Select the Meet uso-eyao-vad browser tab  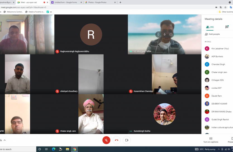pos(28,3)
